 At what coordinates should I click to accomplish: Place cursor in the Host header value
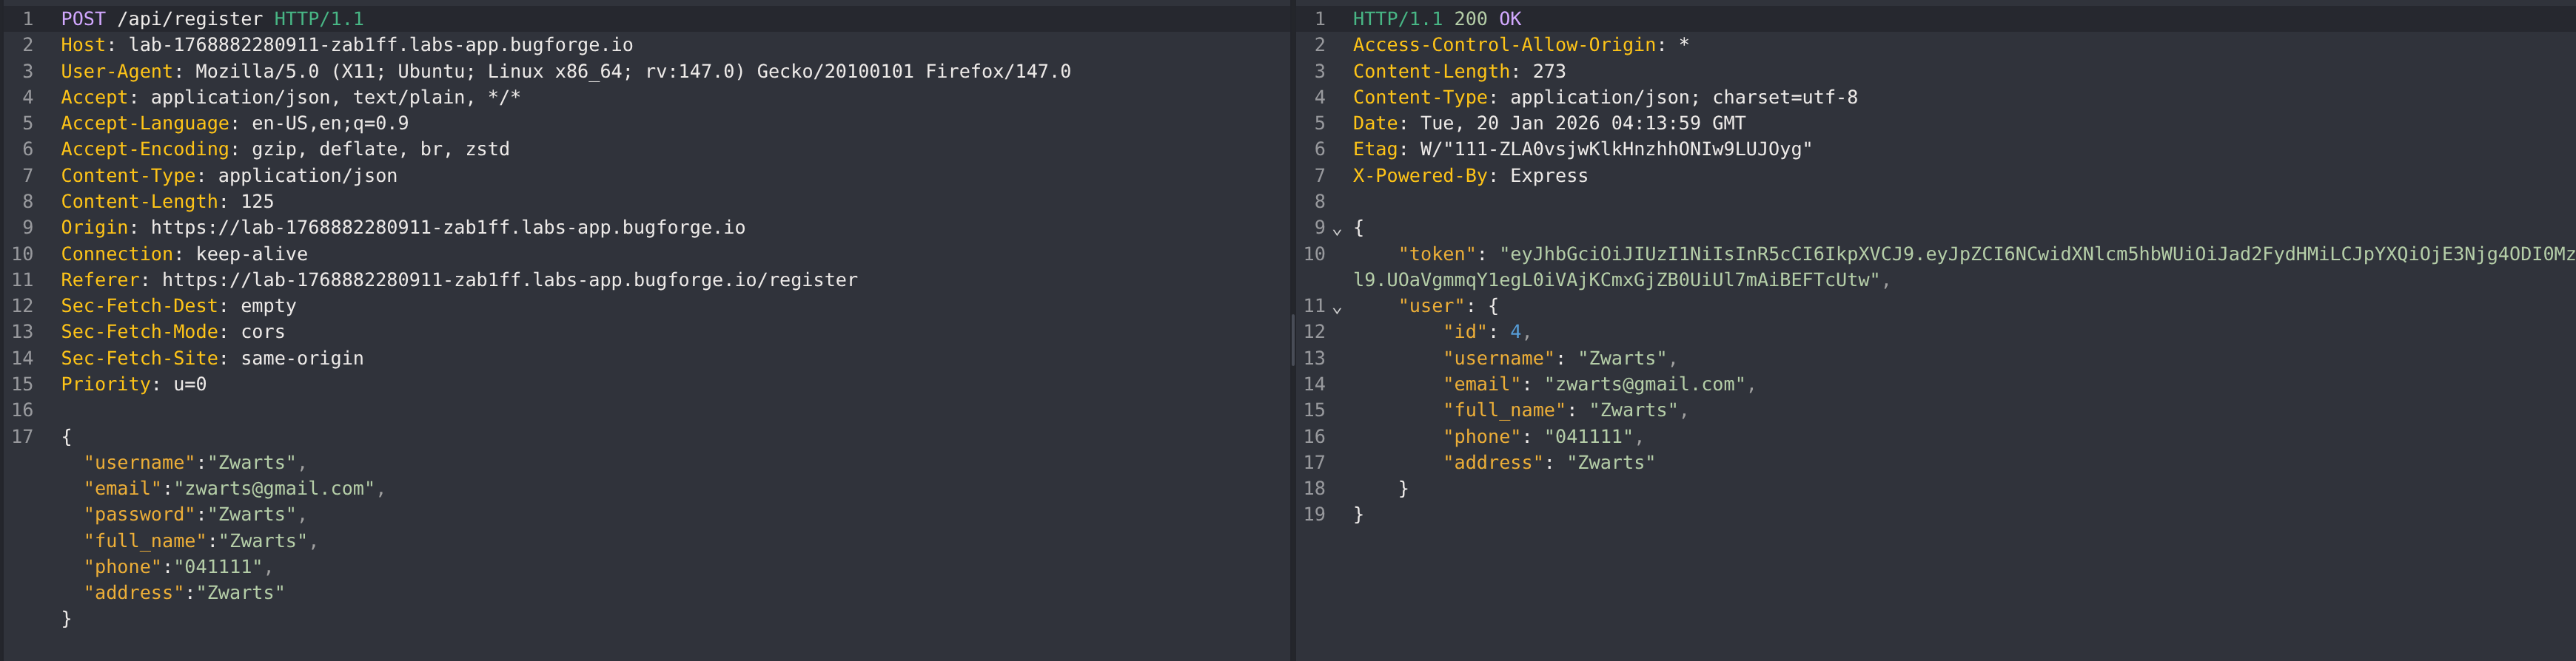coord(380,45)
